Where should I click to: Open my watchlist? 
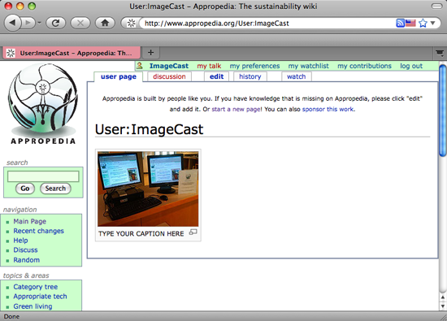[309, 66]
